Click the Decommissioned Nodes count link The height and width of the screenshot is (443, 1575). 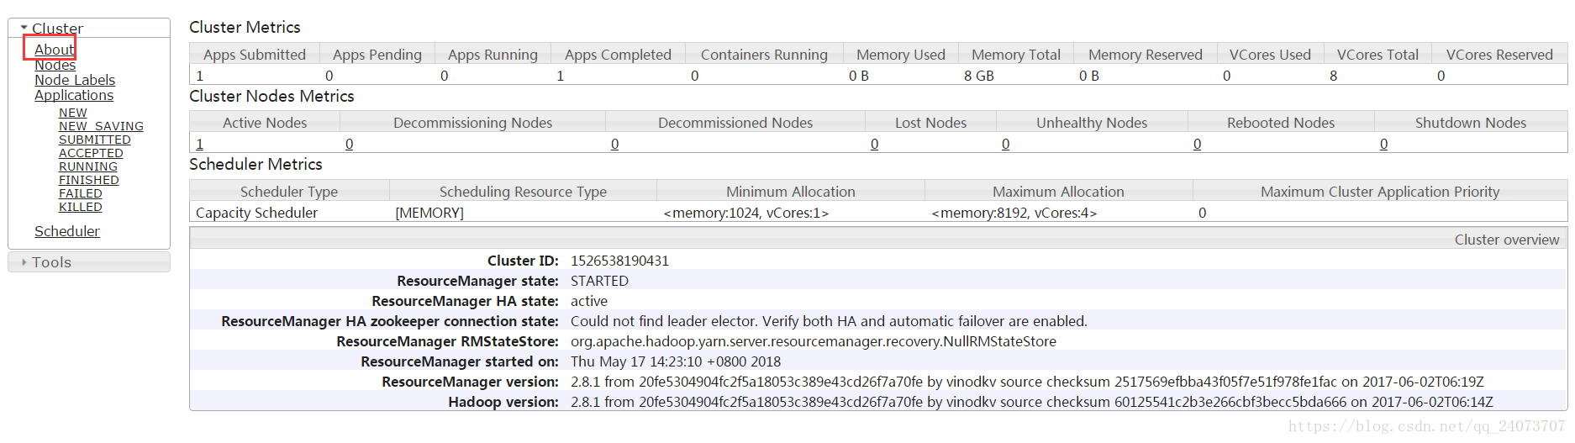click(x=615, y=144)
